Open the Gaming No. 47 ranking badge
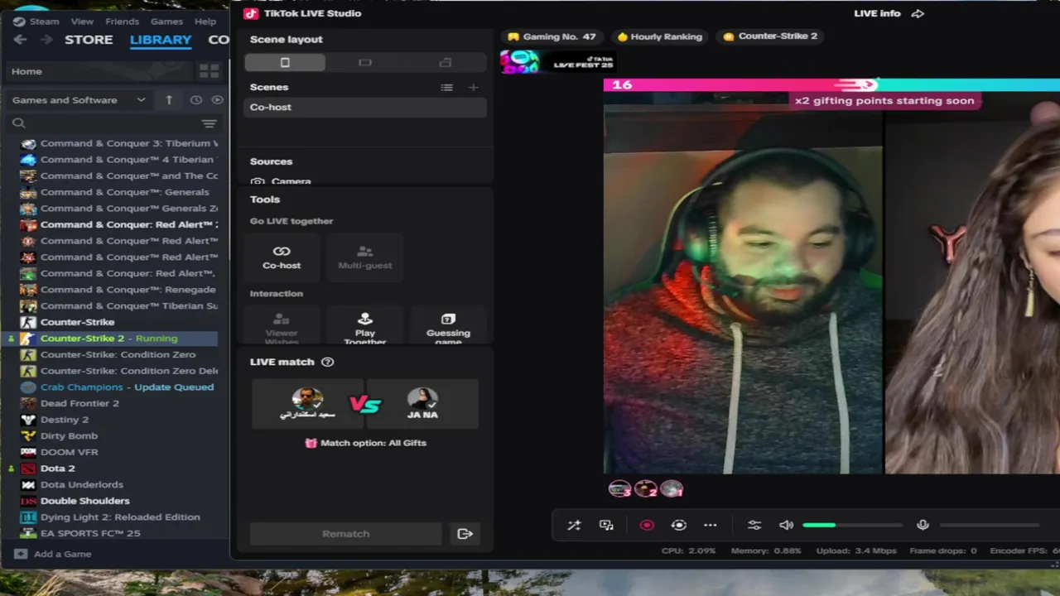This screenshot has width=1060, height=596. (x=552, y=36)
